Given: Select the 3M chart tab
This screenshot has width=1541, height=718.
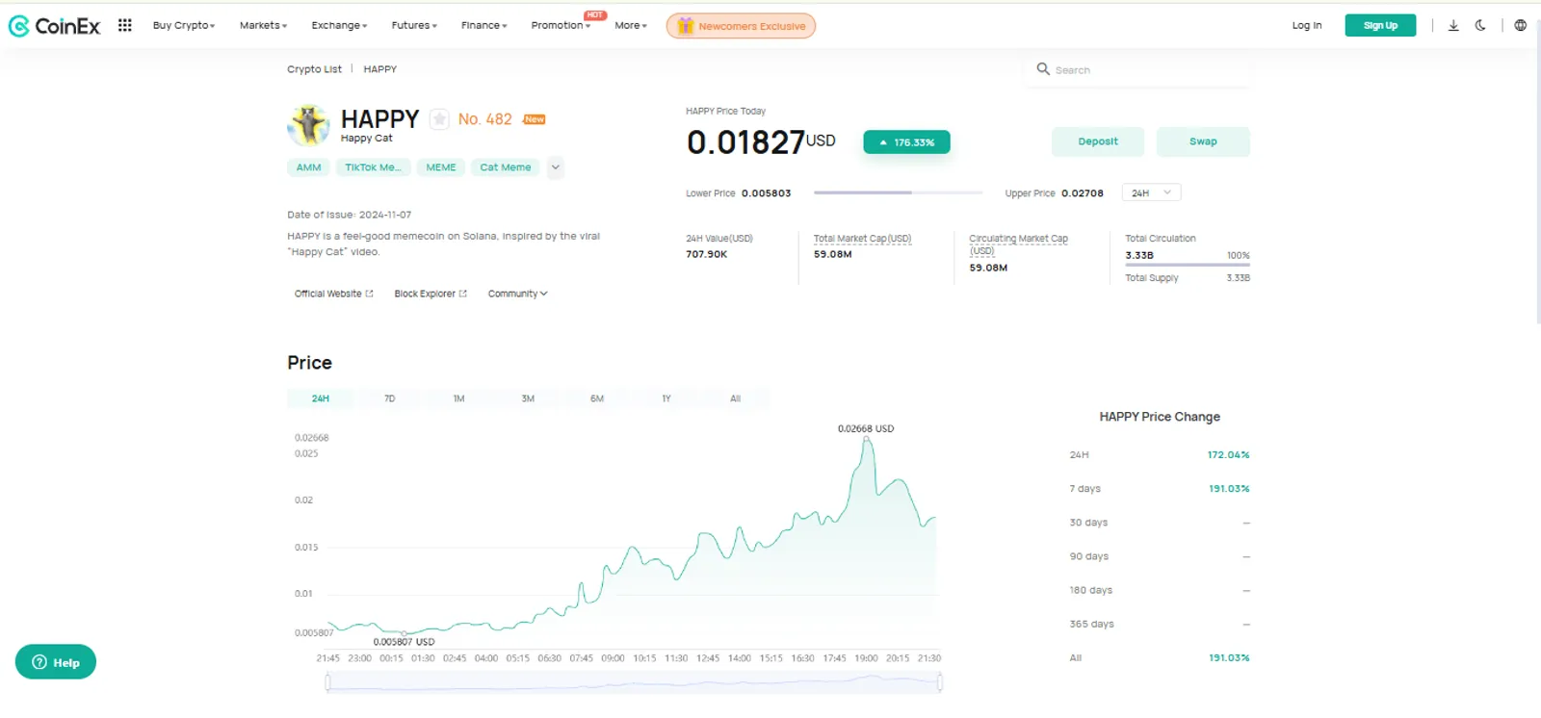Looking at the screenshot, I should click(x=528, y=398).
